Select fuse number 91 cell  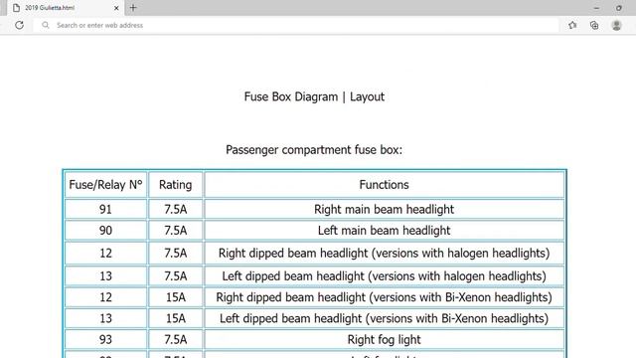click(x=106, y=209)
